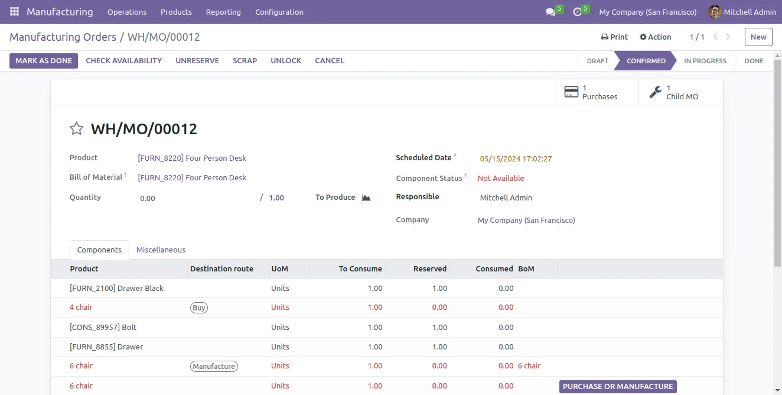
Task: Click Purchase or Manufacture button
Action: click(x=618, y=386)
